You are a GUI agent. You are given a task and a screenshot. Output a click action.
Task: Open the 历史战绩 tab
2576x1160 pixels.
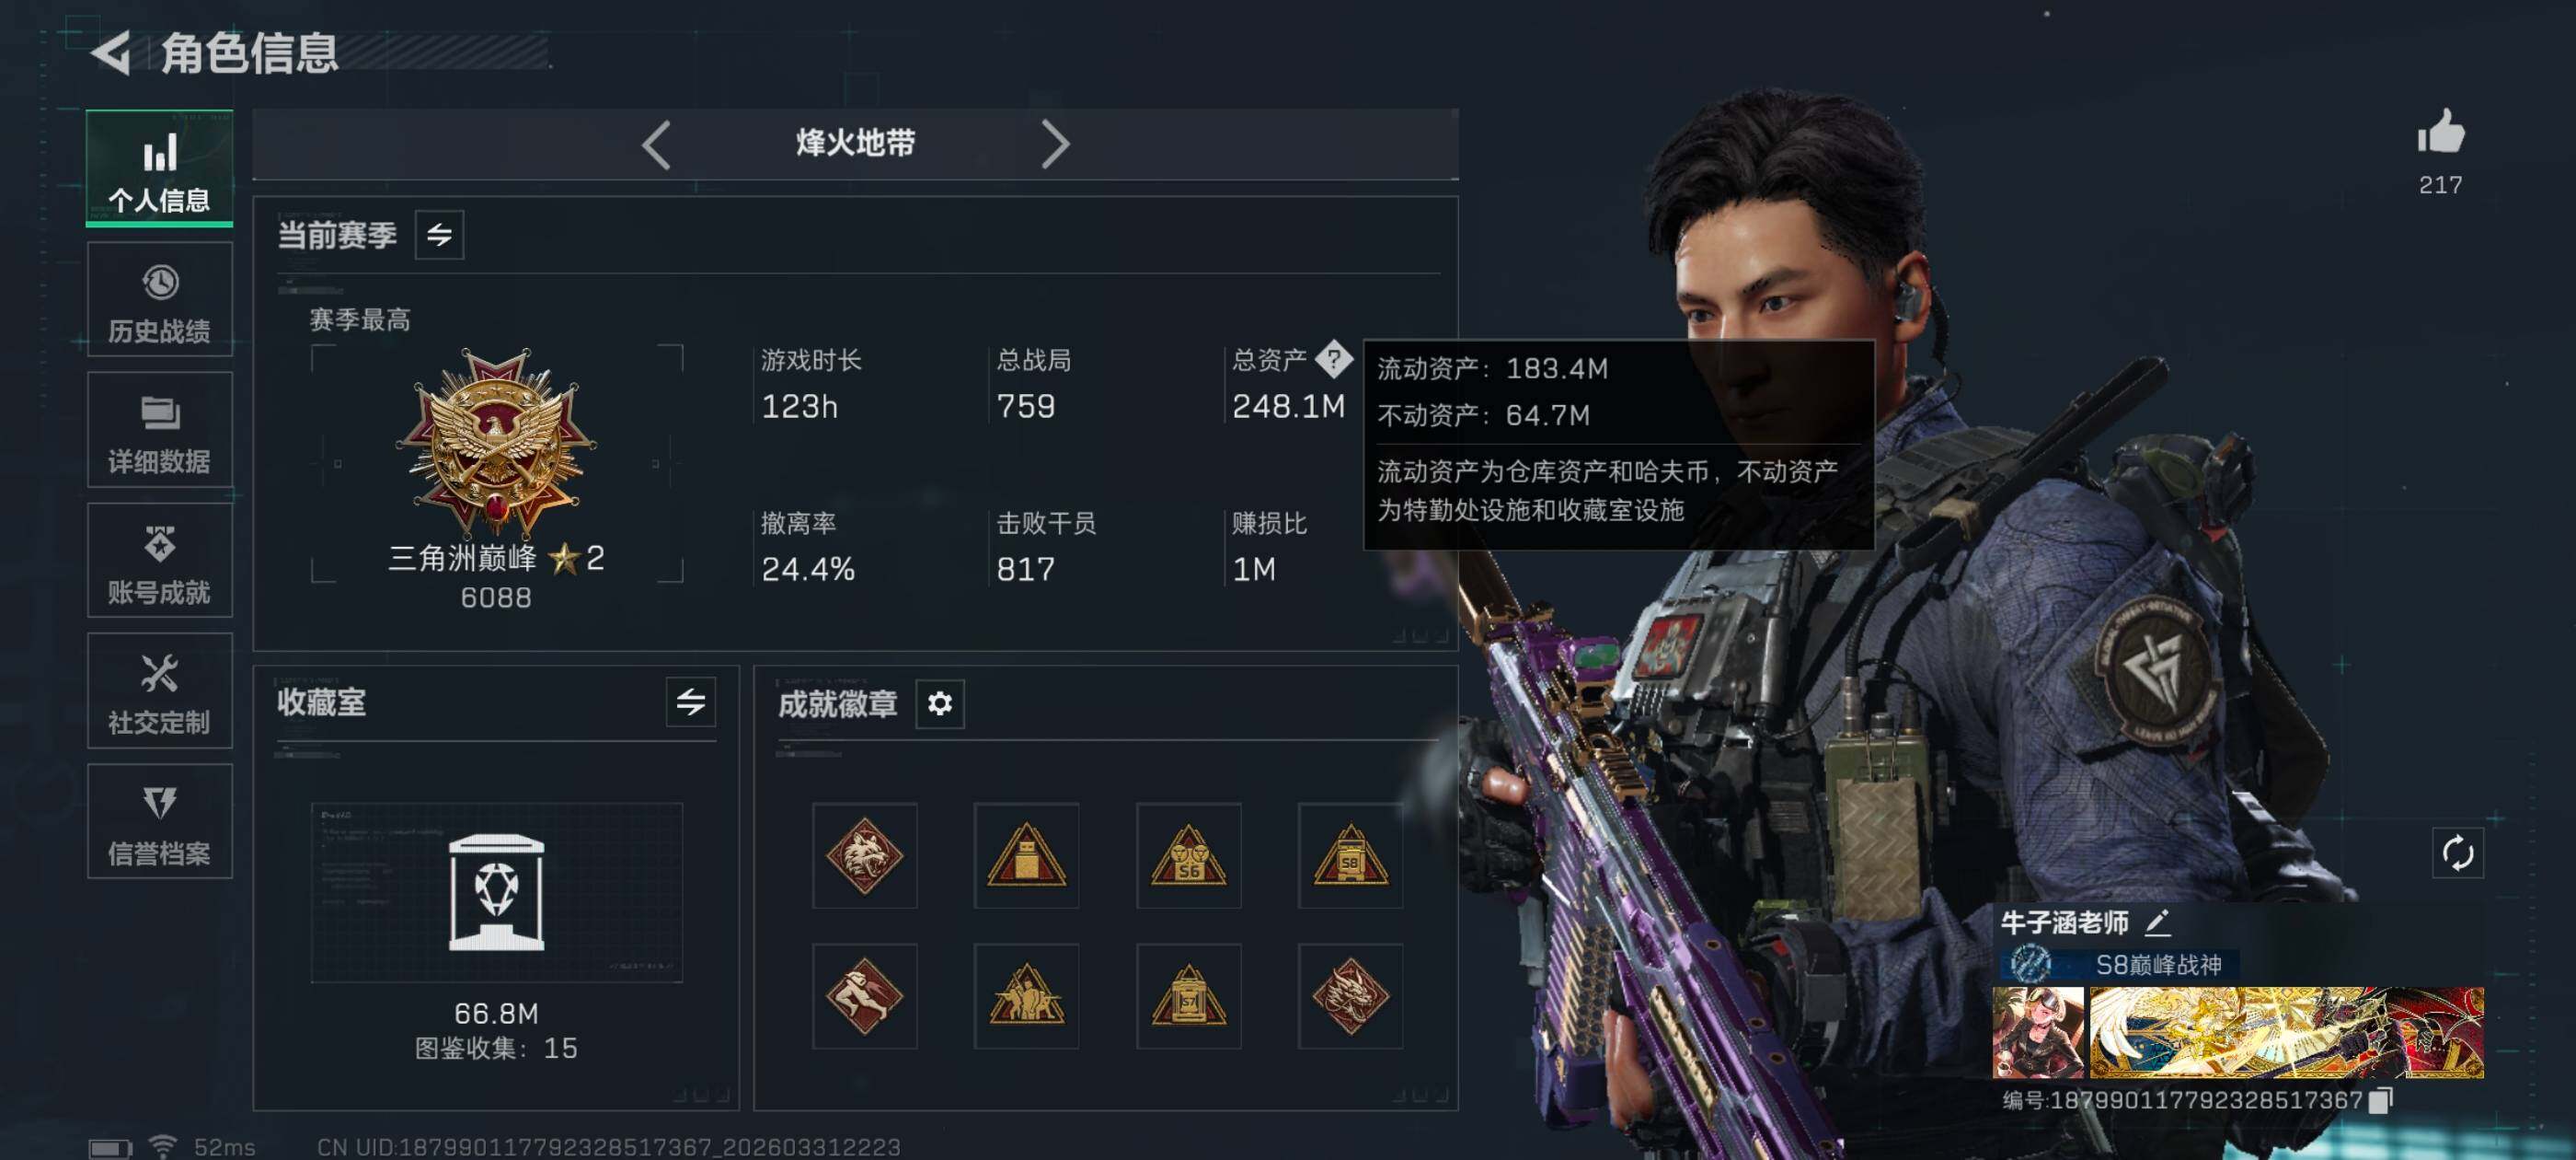pos(160,299)
